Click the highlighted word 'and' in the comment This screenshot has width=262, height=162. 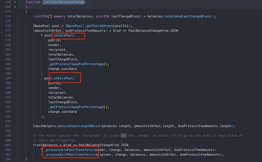[x=123, y=135]
